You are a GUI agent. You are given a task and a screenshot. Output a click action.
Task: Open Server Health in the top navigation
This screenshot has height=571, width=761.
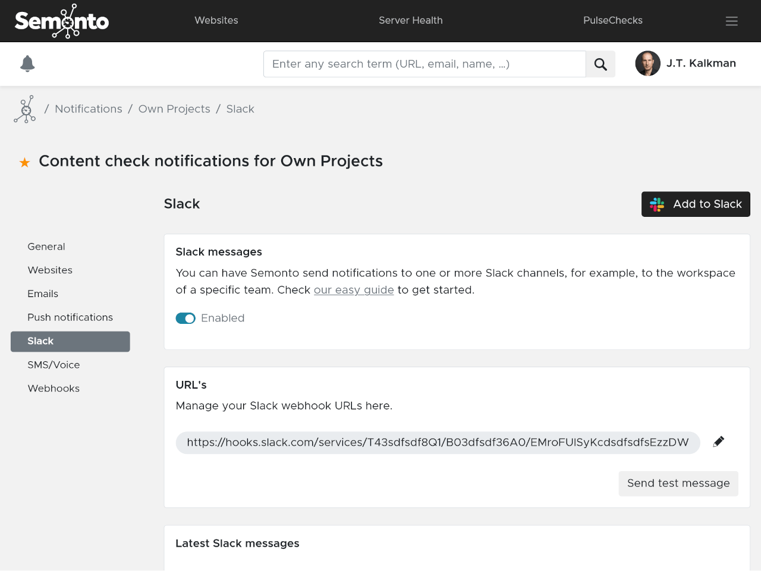pos(411,20)
